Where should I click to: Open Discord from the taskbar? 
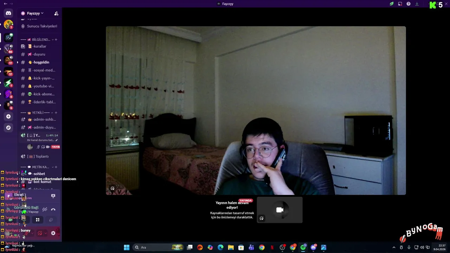313,247
